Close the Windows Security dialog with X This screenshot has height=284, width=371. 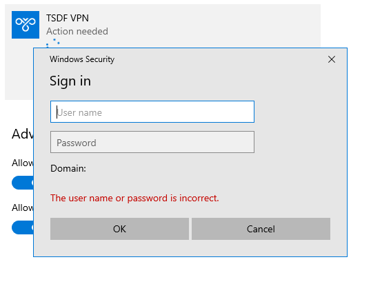332,59
